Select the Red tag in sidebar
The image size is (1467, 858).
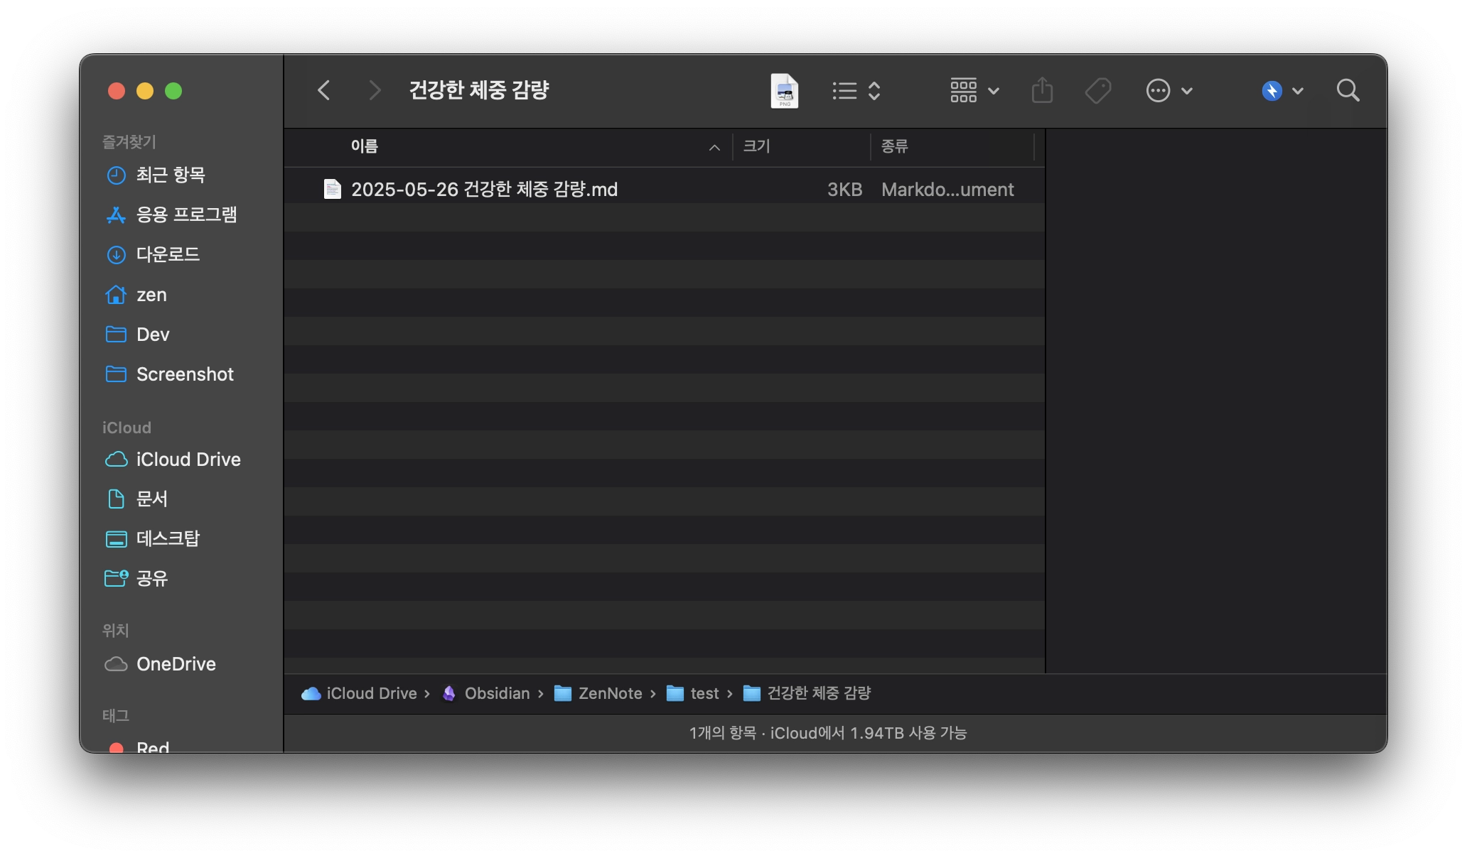point(153,747)
